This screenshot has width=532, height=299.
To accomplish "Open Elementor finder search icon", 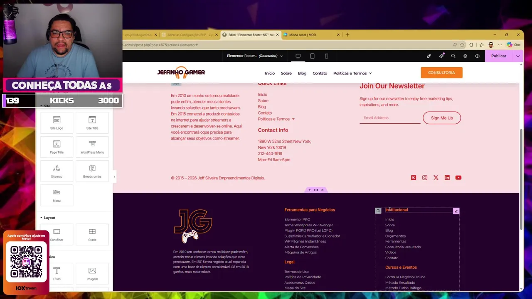I will [453, 56].
